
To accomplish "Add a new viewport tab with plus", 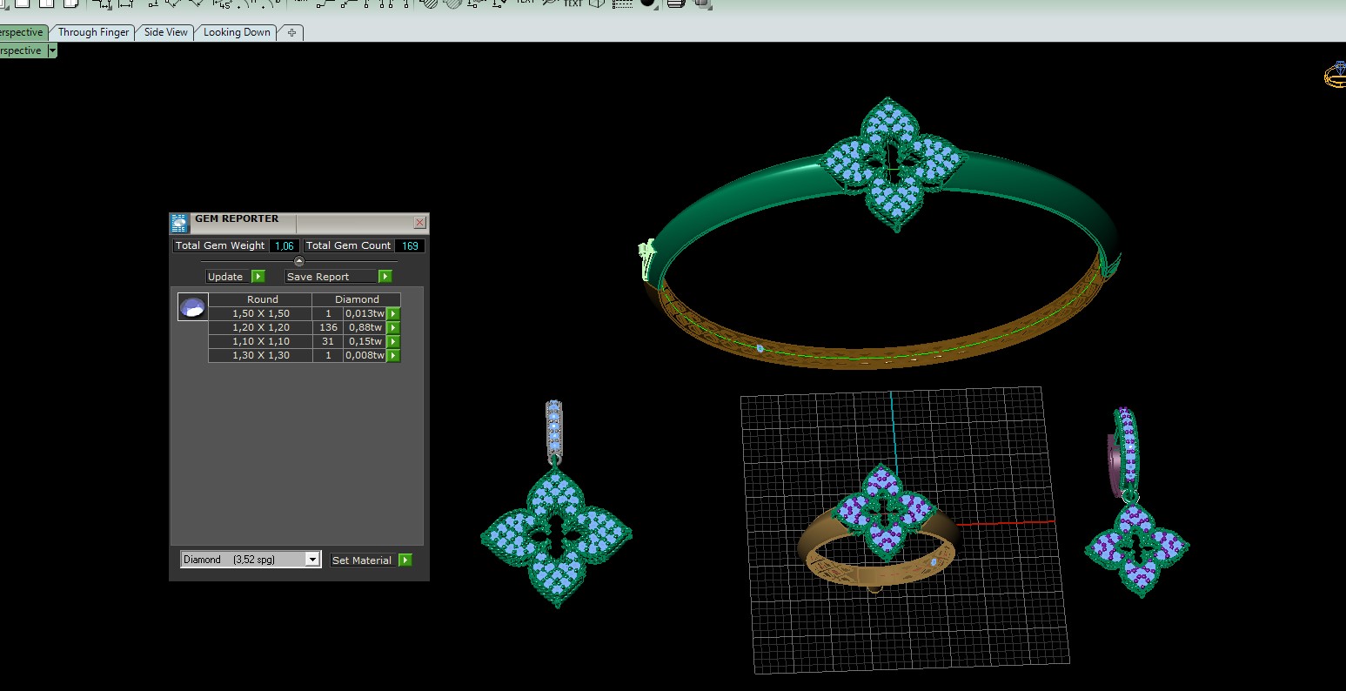I will coord(291,32).
